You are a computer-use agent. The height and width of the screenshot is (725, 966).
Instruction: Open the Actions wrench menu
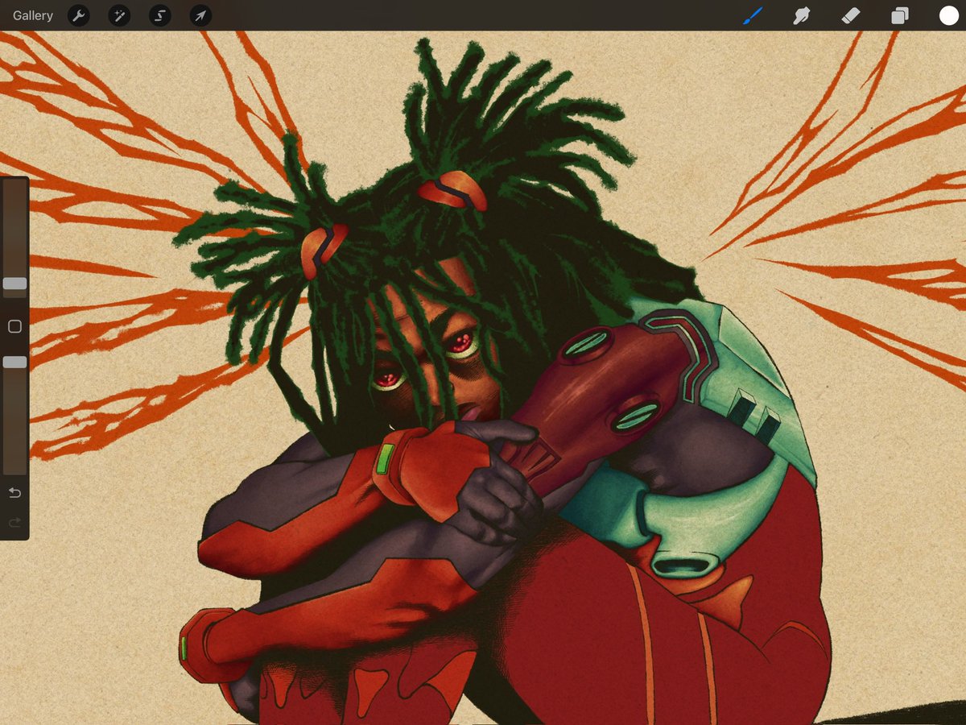coord(79,15)
